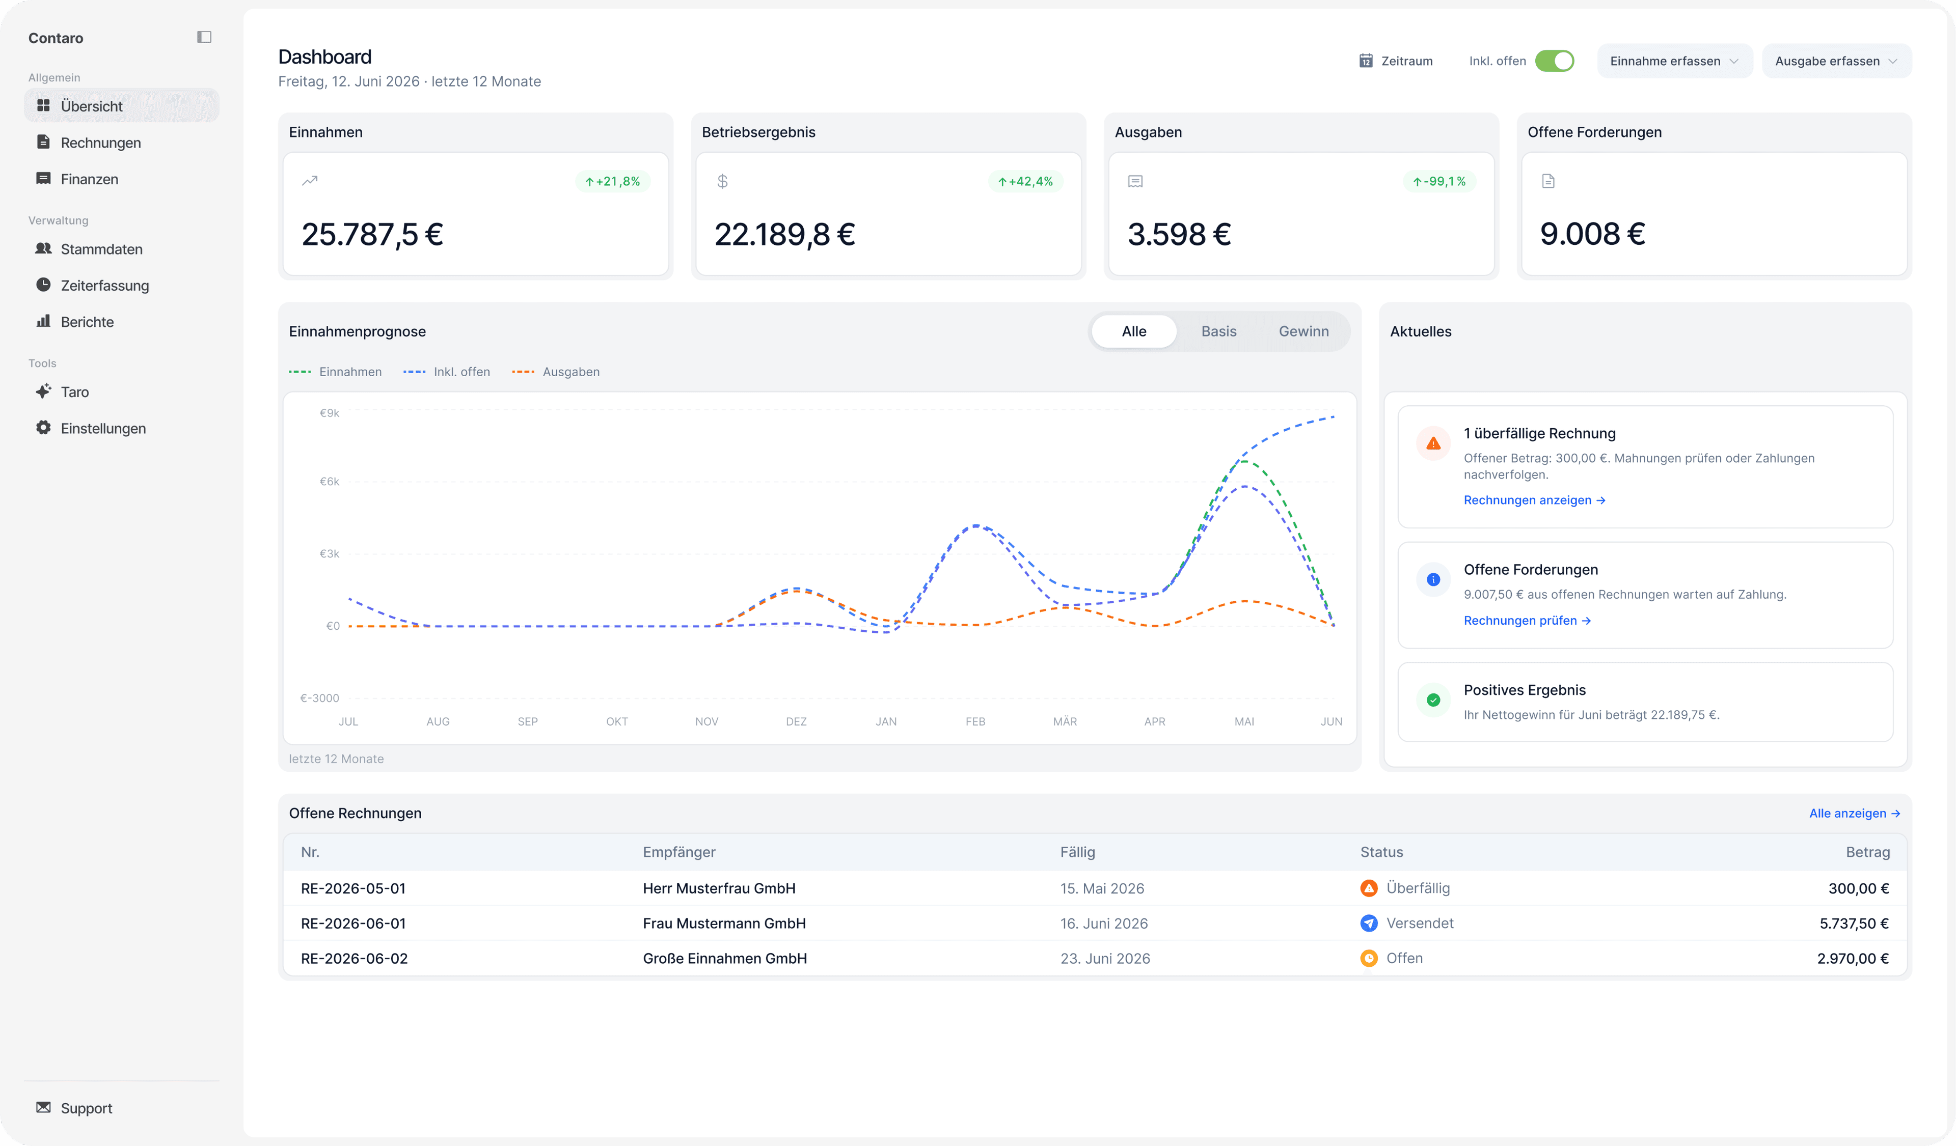Image resolution: width=1956 pixels, height=1146 pixels.
Task: Click the trend arrow icon in Einnahmen card
Action: tap(310, 181)
